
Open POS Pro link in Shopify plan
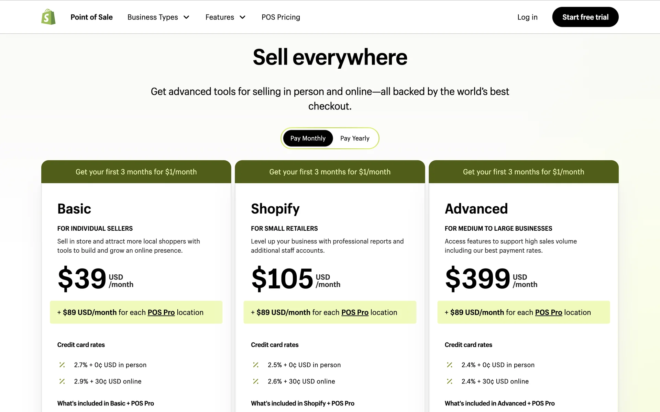tap(355, 312)
